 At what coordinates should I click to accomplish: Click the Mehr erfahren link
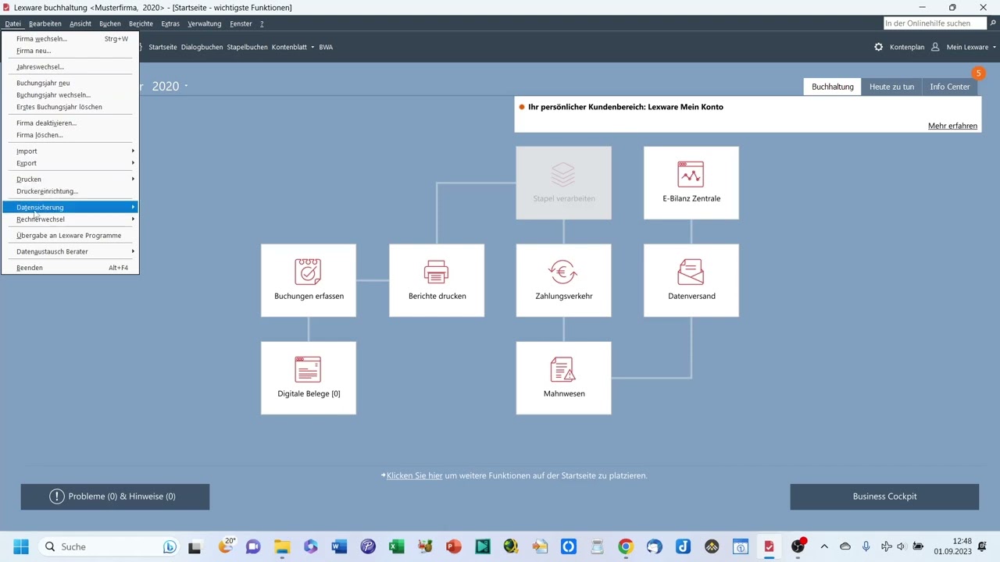click(952, 126)
